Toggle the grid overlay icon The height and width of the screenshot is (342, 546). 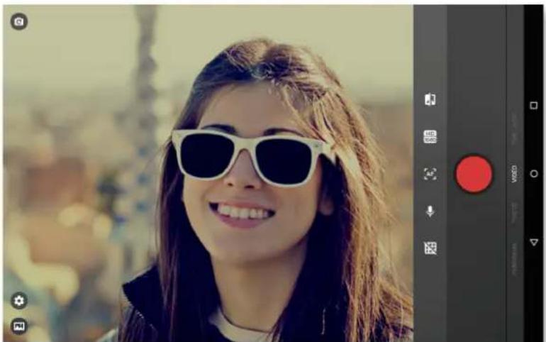tap(430, 248)
